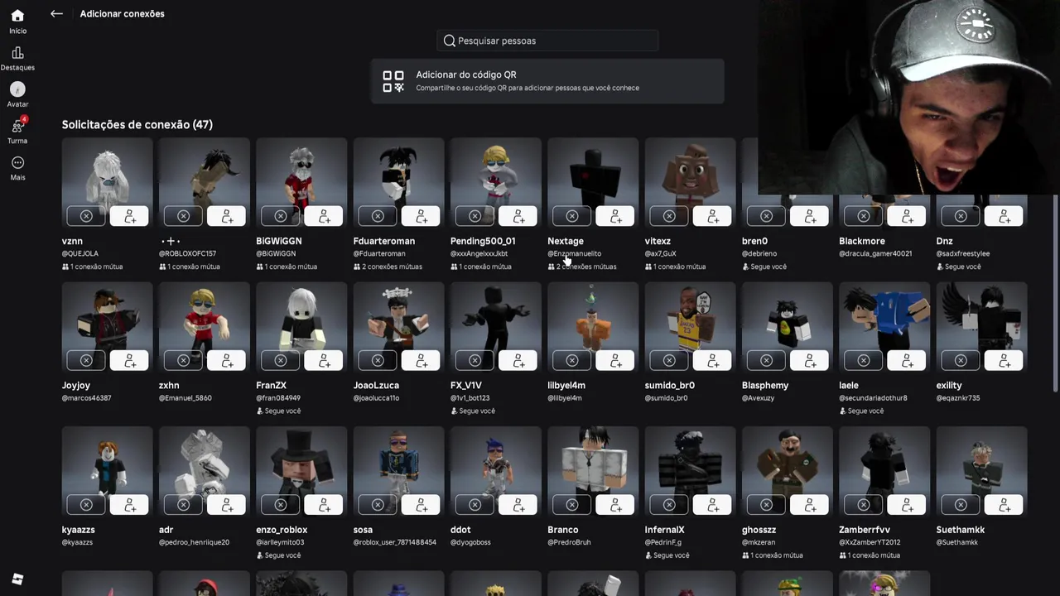Screen dimensions: 1060x596
Task: Open the Mais more-options sidebar item
Action: 17,168
